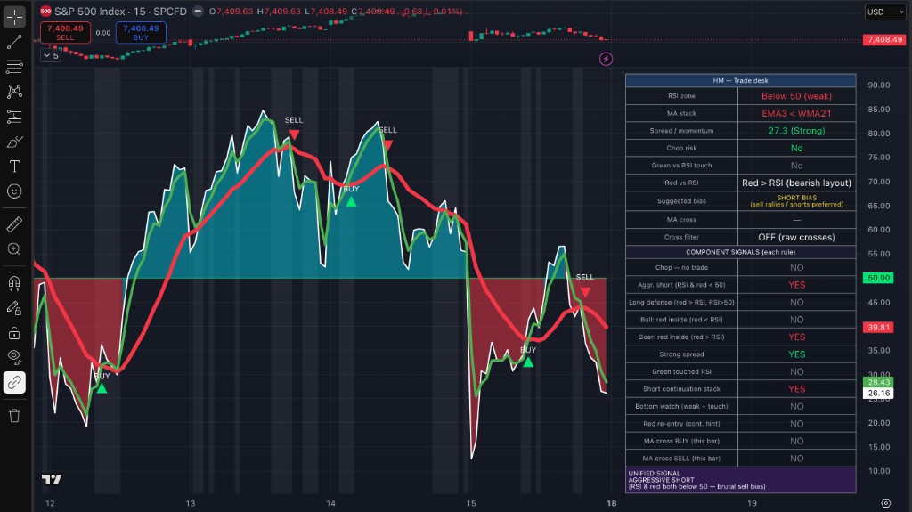The width and height of the screenshot is (912, 512).
Task: Click the 'OFF (raw crosses)' cross filter cell
Action: tap(796, 237)
